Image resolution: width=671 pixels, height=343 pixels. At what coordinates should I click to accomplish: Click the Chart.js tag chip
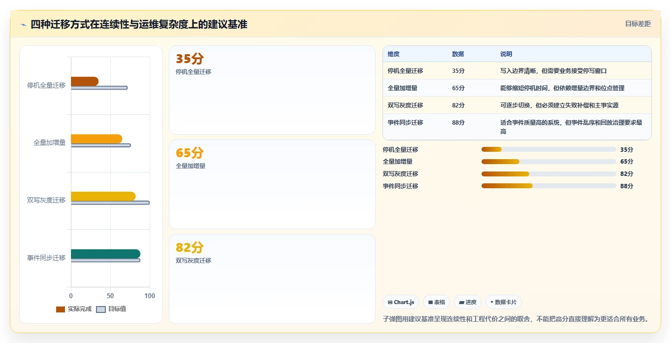point(401,302)
